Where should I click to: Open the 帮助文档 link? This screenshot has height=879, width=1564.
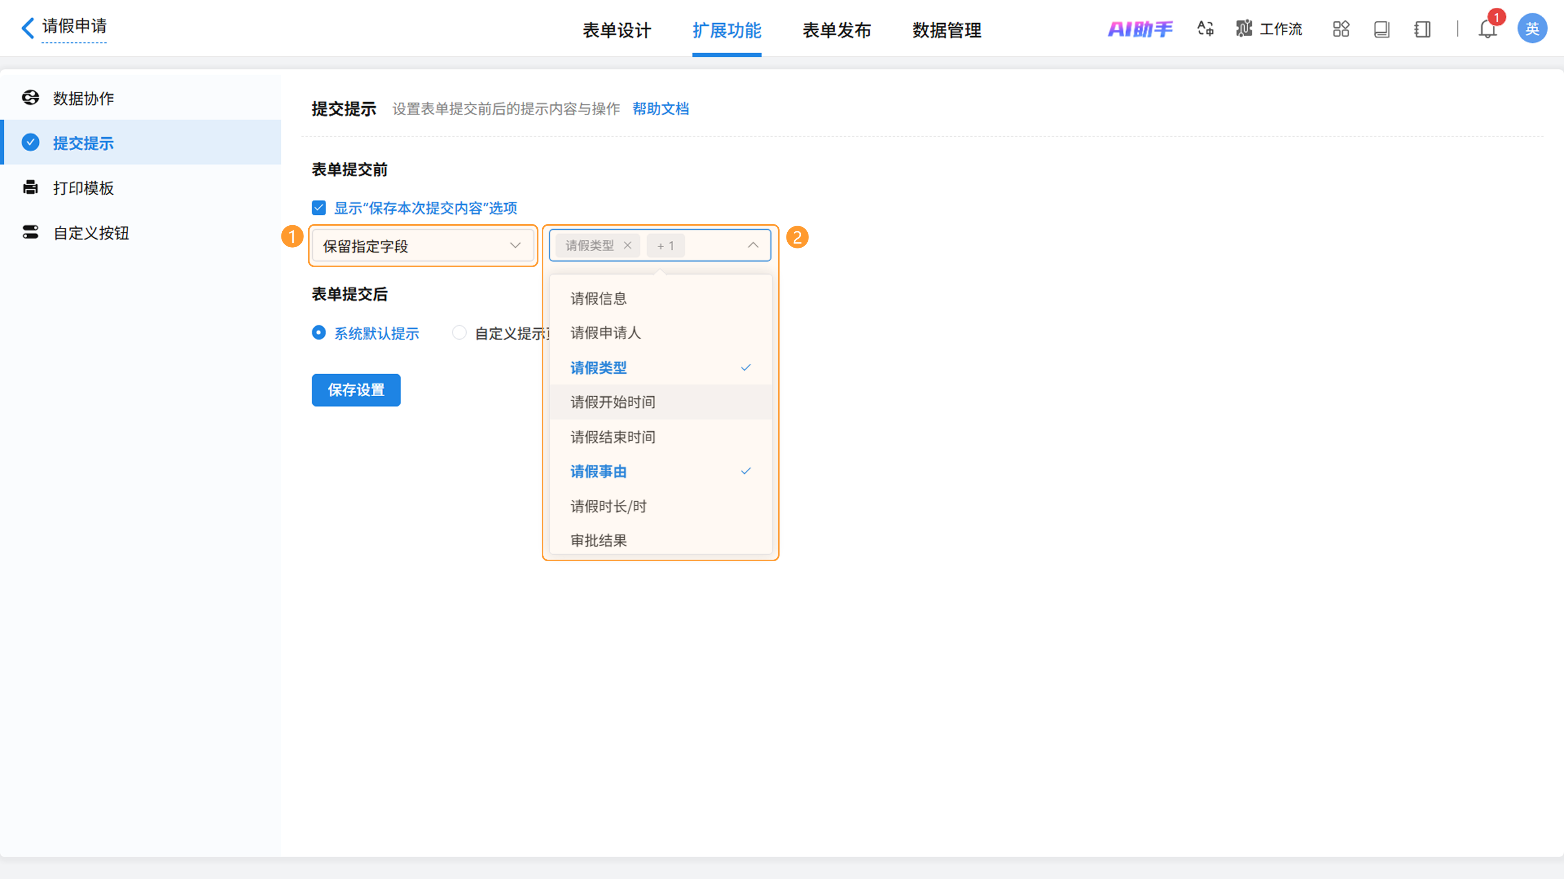pos(661,109)
